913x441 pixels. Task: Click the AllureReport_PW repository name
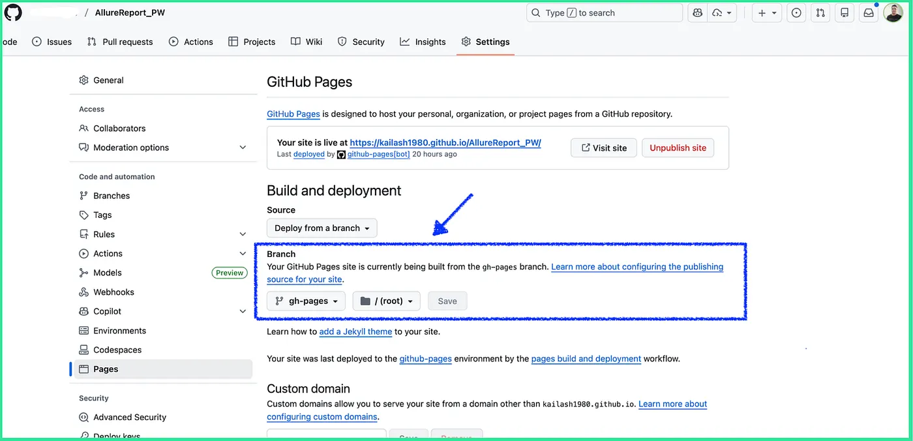click(x=130, y=12)
